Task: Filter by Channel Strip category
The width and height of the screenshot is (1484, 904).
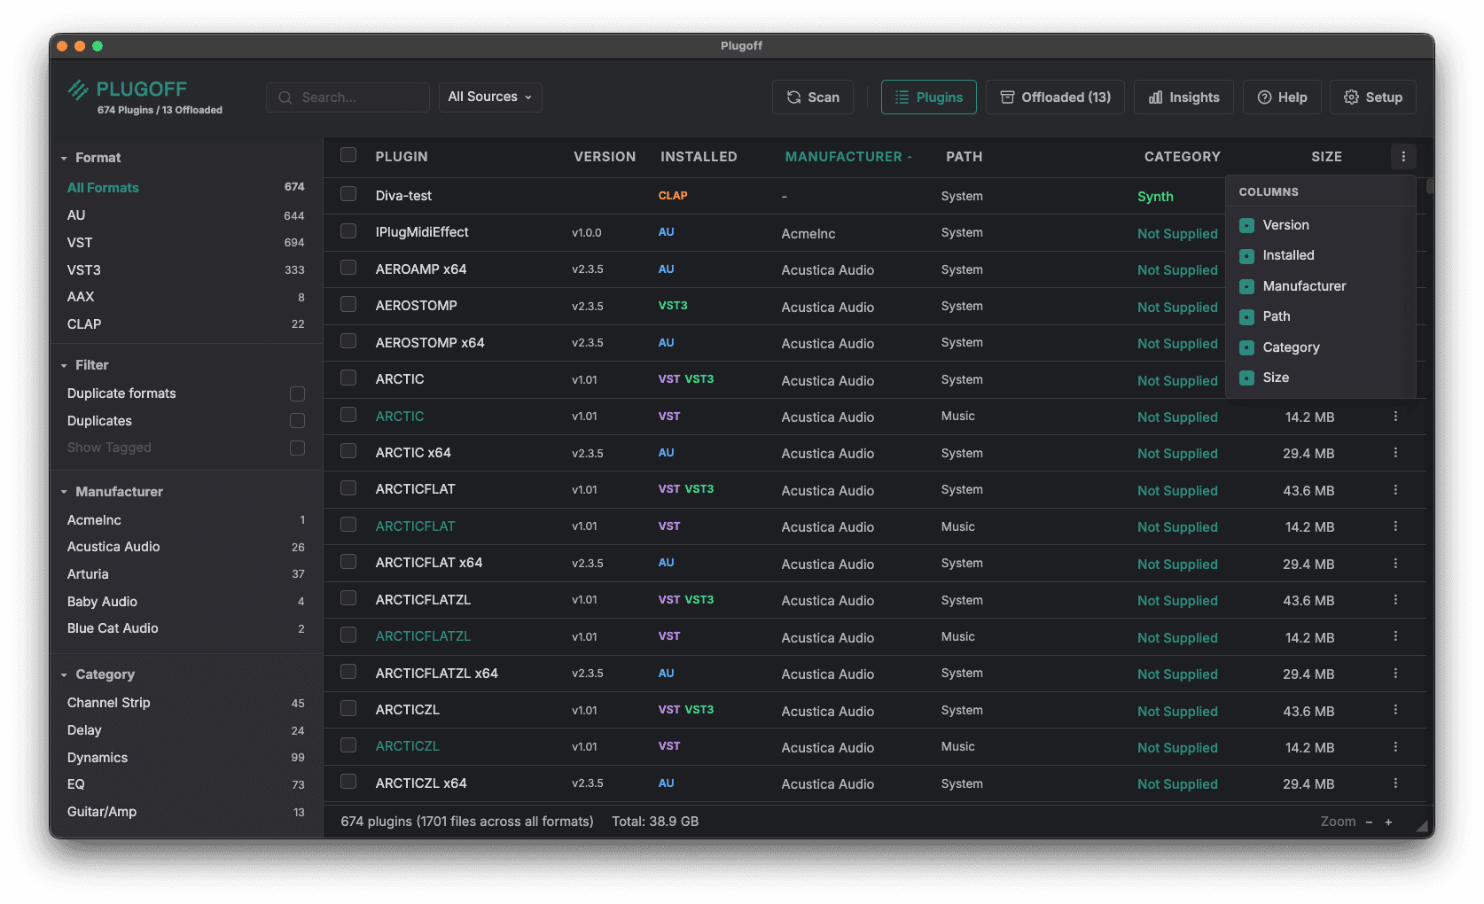Action: [x=185, y=703]
